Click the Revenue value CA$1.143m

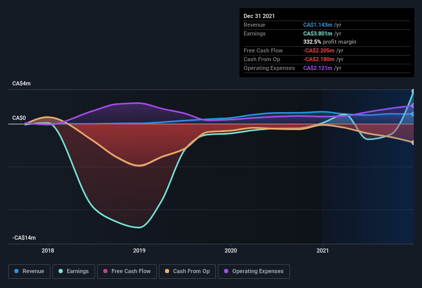pos(318,25)
